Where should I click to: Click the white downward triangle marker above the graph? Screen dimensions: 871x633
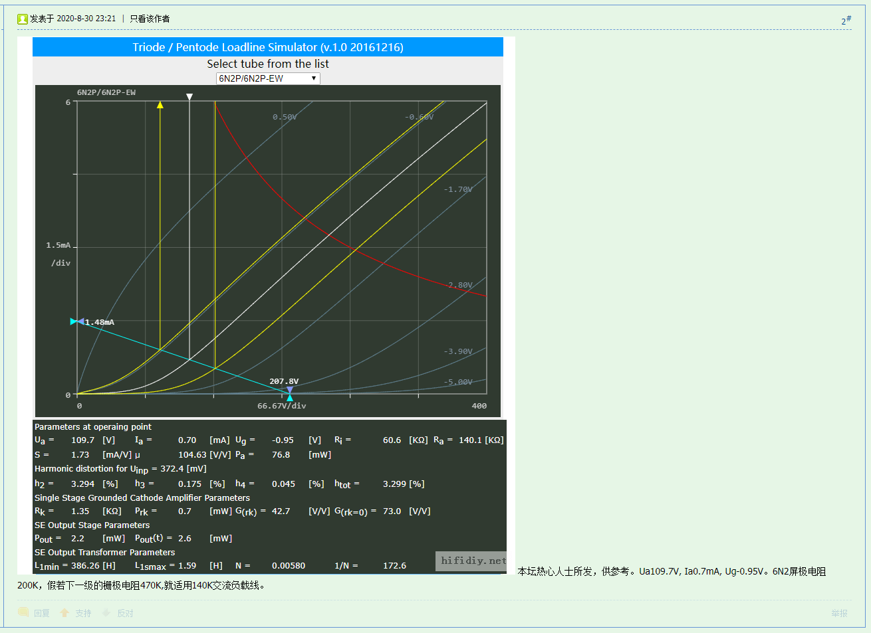coord(189,97)
